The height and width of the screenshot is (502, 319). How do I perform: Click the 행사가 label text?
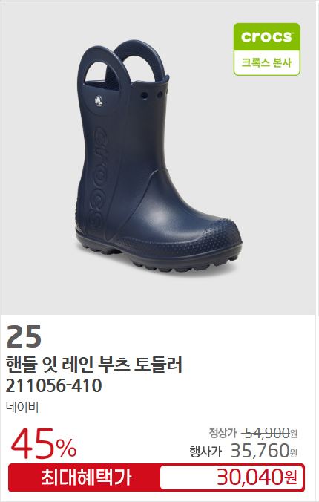[x=205, y=452]
